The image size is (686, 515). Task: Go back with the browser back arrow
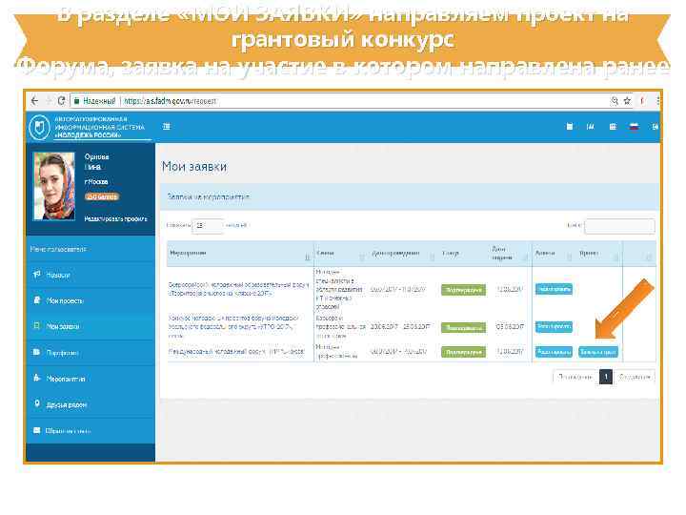(35, 101)
